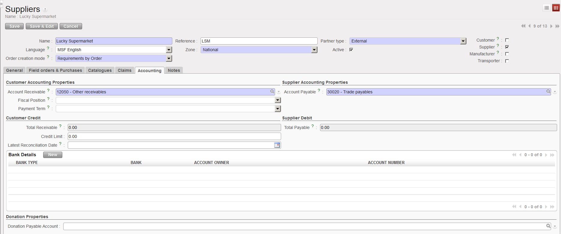The height and width of the screenshot is (234, 561).
Task: Open the Partner type dropdown
Action: (463, 41)
